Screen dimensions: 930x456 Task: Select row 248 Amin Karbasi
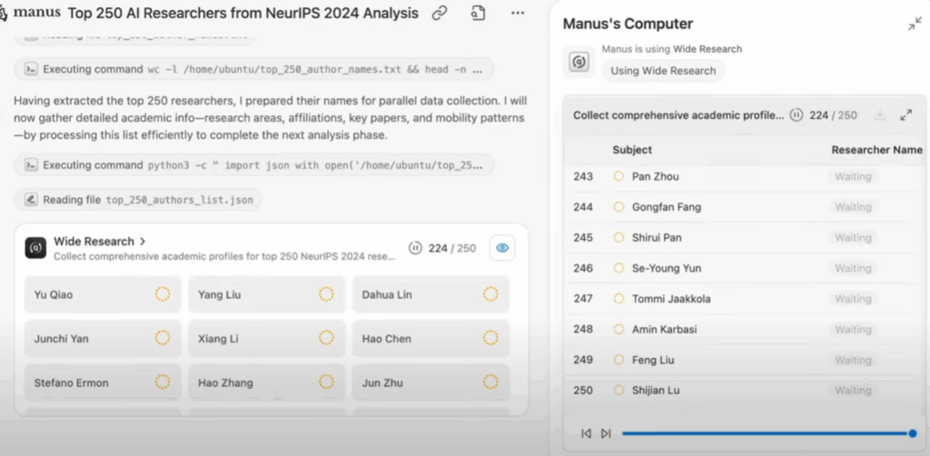(x=745, y=330)
